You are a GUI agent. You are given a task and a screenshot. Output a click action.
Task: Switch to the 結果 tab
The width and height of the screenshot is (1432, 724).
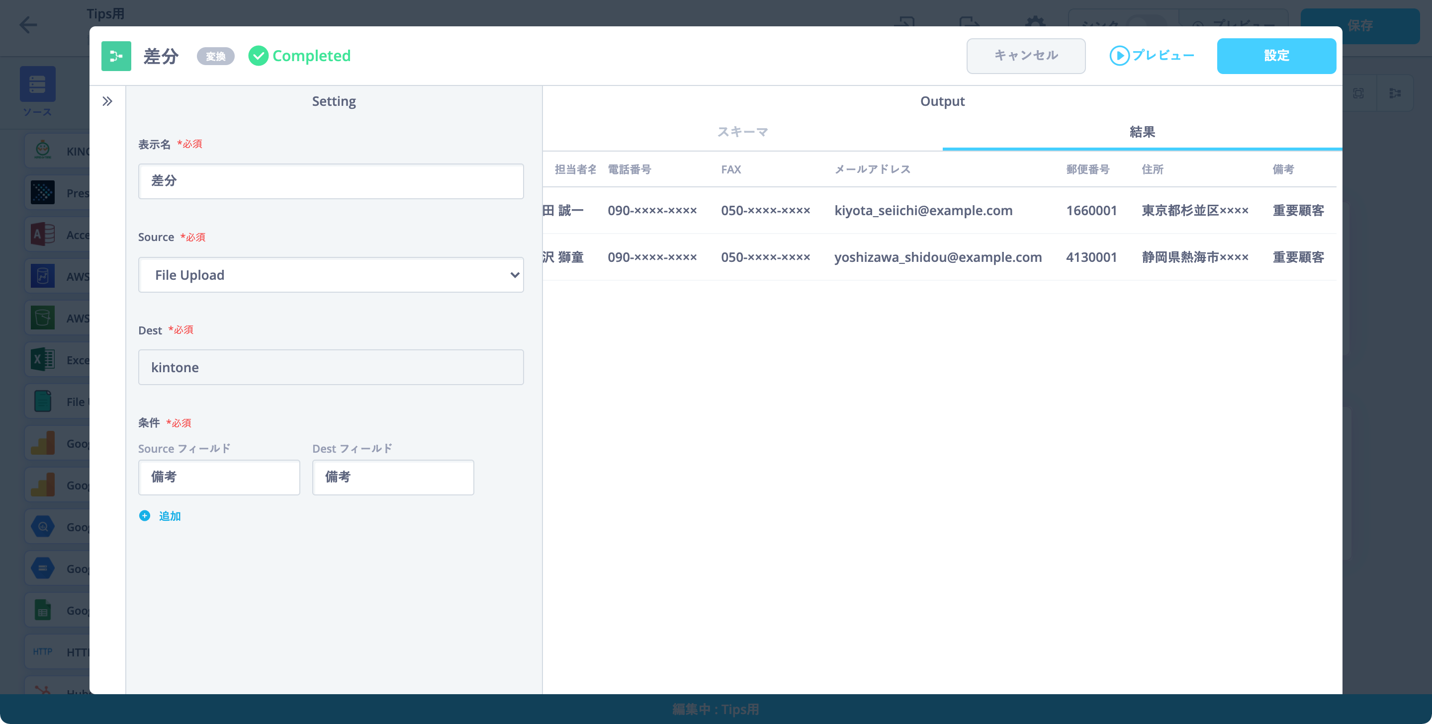click(x=1142, y=132)
